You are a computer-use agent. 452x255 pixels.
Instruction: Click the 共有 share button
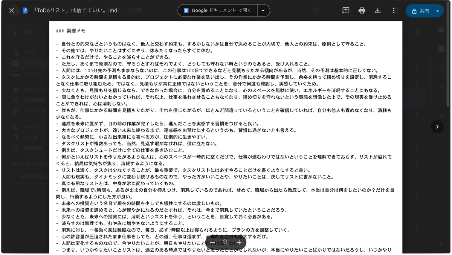[420, 11]
